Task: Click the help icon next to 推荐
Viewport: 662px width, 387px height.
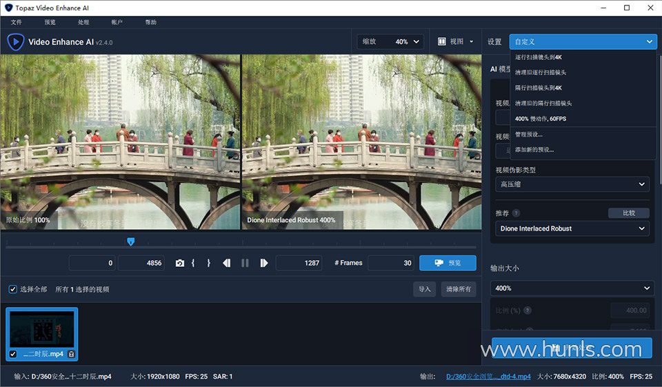Action: click(x=516, y=213)
